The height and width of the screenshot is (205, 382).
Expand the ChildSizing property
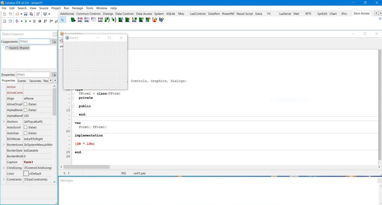tap(4, 168)
